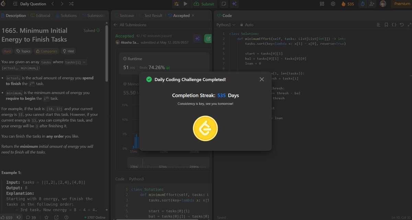Switch to the Submissions tab
This screenshot has width=412, height=220.
tap(93, 15)
